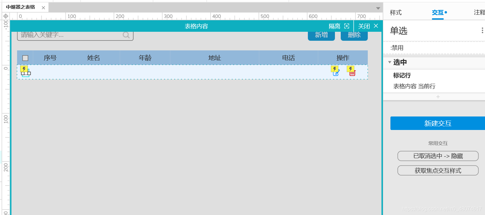Image resolution: width=485 pixels, height=215 pixels.
Task: Click the ruler origin crosshair icon
Action: click(6, 16)
